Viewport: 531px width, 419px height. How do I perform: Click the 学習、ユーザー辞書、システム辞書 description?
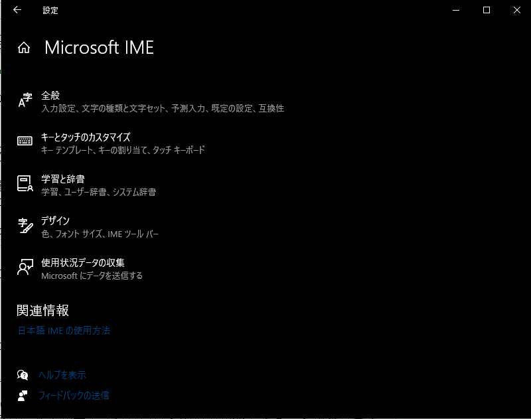point(98,192)
